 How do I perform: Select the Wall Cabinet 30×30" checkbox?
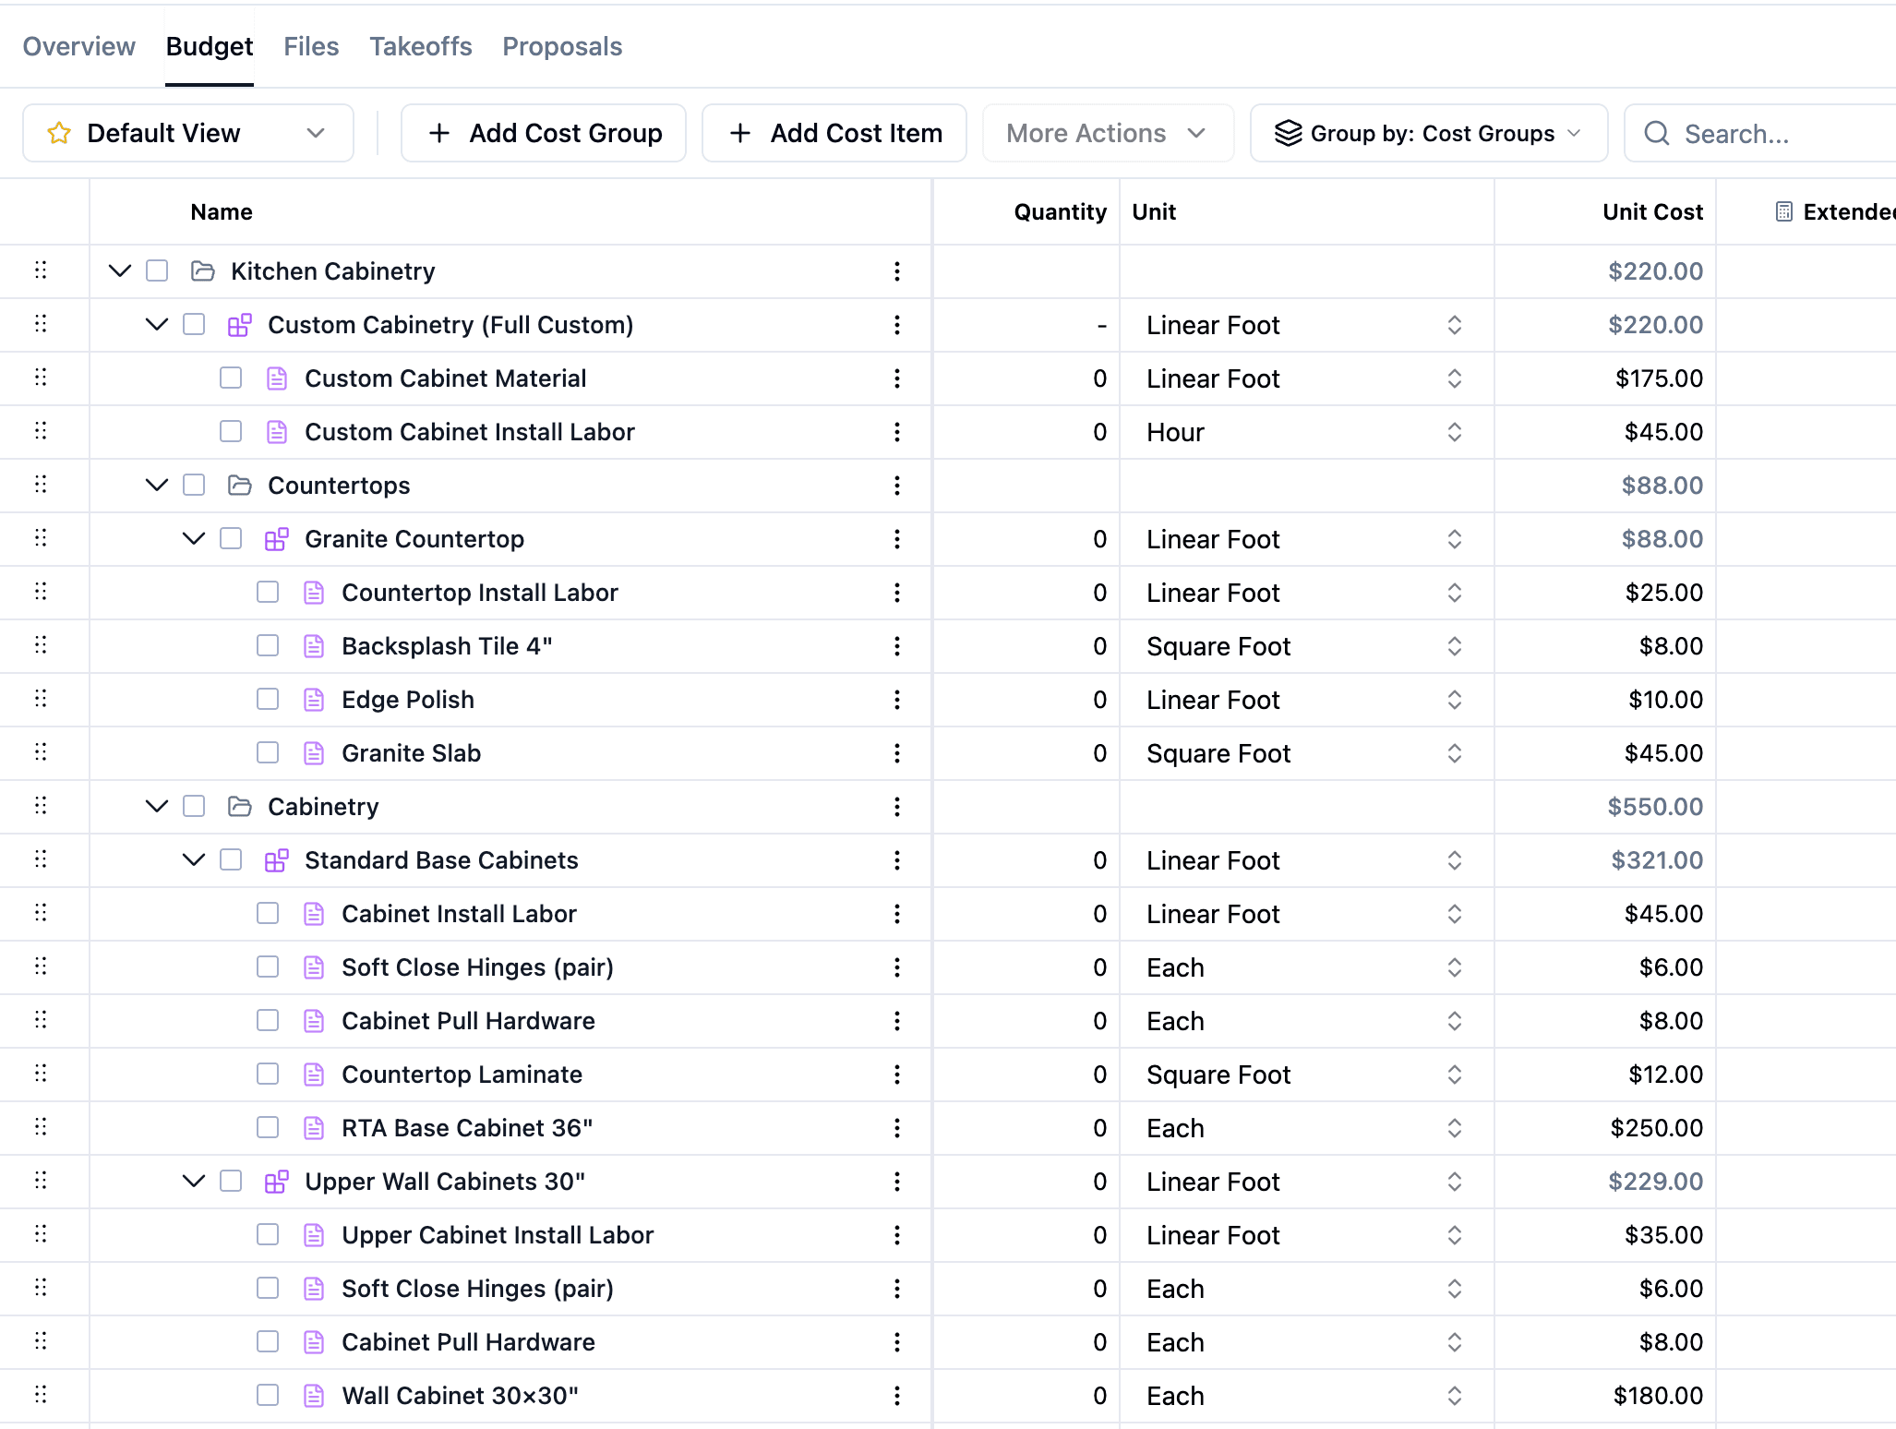(x=268, y=1396)
